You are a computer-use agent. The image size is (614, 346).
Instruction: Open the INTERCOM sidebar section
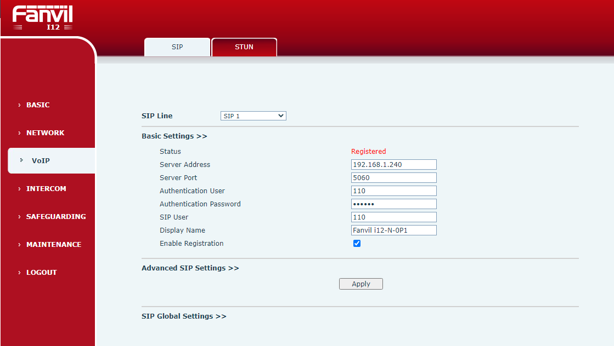tap(46, 189)
